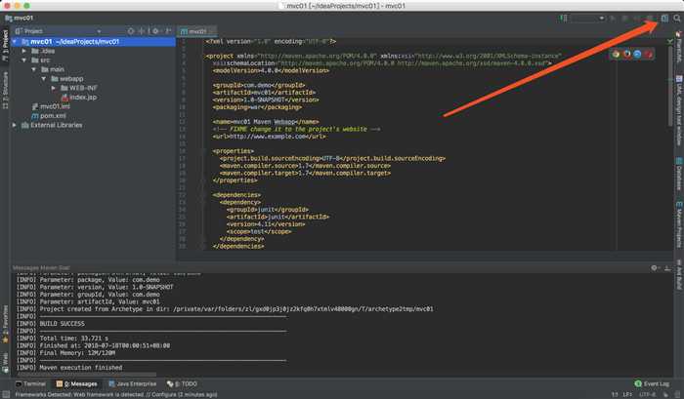Click Frameworks Detected status message
Screen dimensions: 684x399
click(x=116, y=395)
